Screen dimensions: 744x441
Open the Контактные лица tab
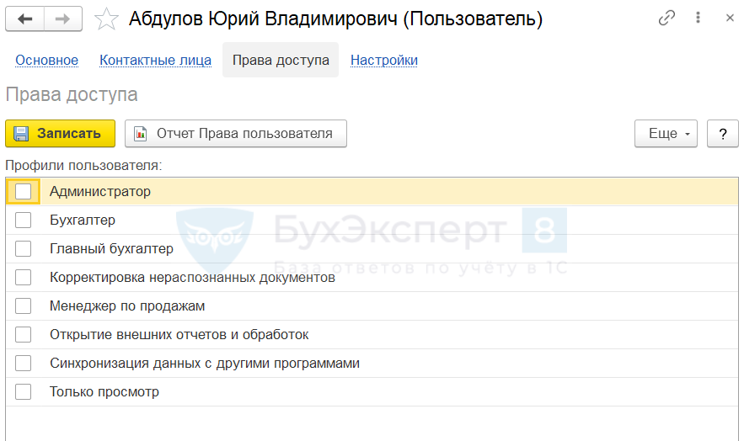pyautogui.click(x=155, y=61)
